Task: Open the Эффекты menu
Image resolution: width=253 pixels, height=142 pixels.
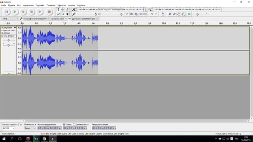Action: click(62, 6)
